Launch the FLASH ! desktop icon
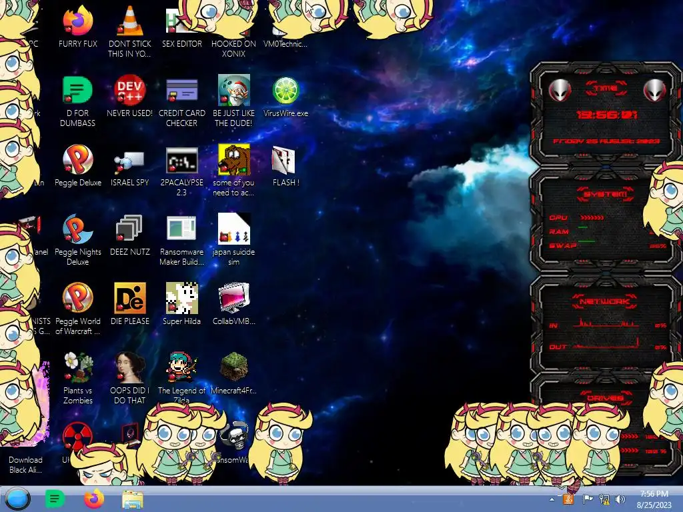Screen dimensions: 683x512 click(283, 159)
